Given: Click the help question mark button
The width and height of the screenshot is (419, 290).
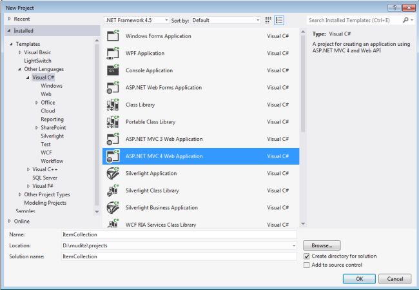Looking at the screenshot, I should coord(394,8).
